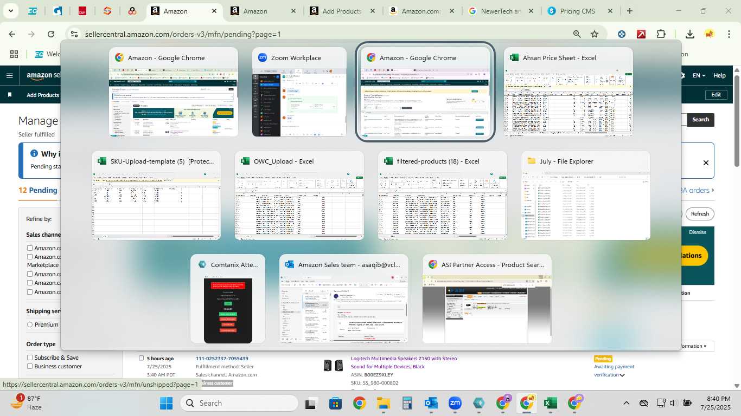Click the battery icon in system tray
This screenshot has height=416, width=741.
pyautogui.click(x=687, y=403)
